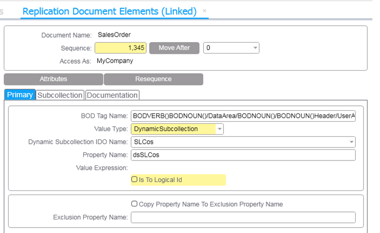Click the BOD Tag Name field

coord(243,116)
